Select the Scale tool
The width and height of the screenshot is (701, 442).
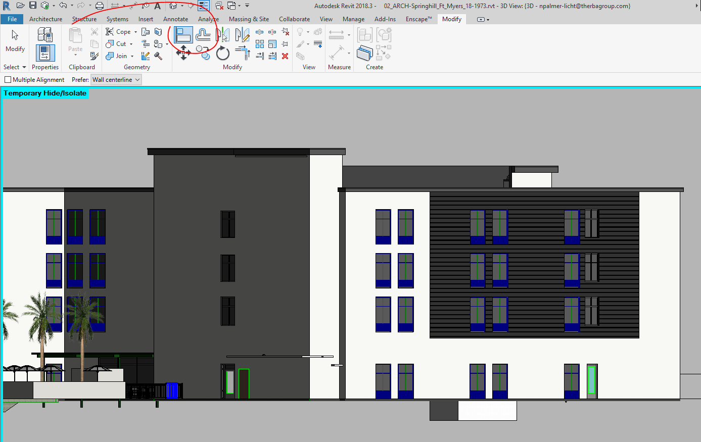(x=272, y=44)
